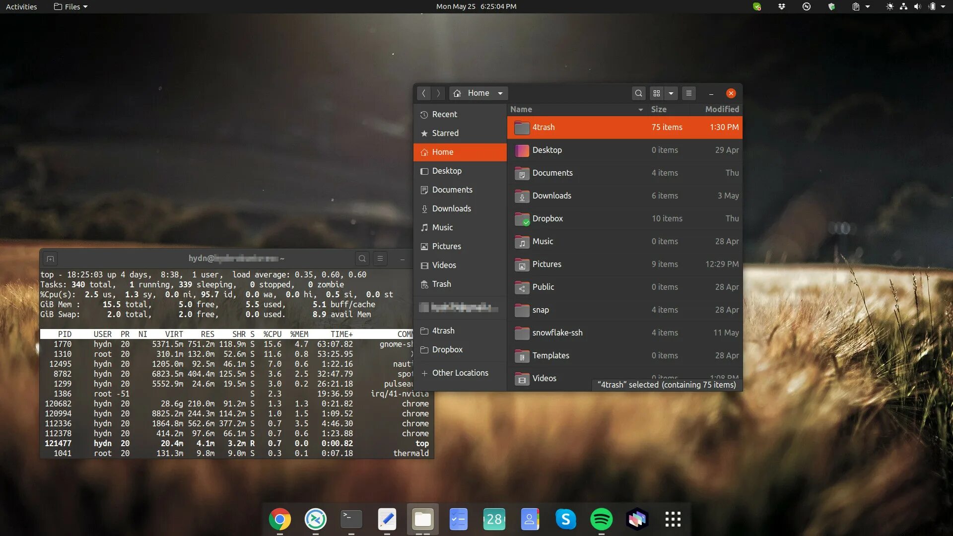Click the terminal search icon
The height and width of the screenshot is (536, 953).
point(362,259)
